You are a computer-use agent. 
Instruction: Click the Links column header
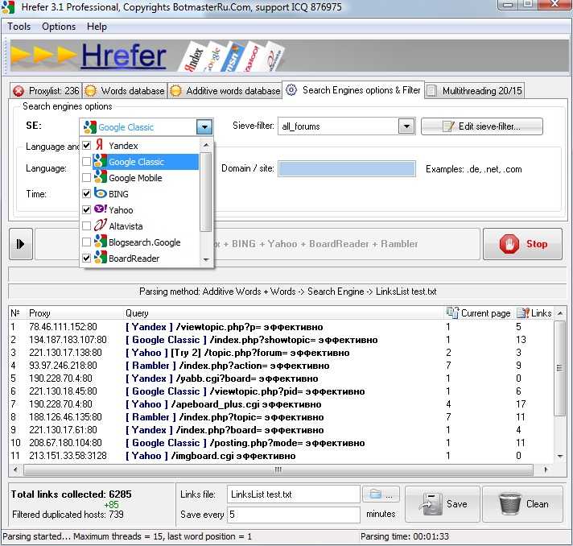(534, 313)
